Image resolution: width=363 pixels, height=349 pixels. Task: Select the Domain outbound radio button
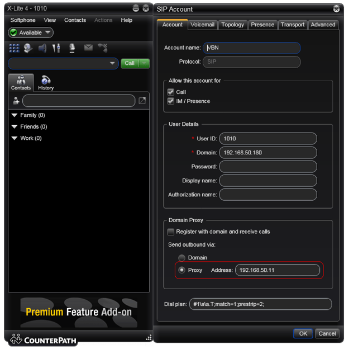pyautogui.click(x=181, y=258)
